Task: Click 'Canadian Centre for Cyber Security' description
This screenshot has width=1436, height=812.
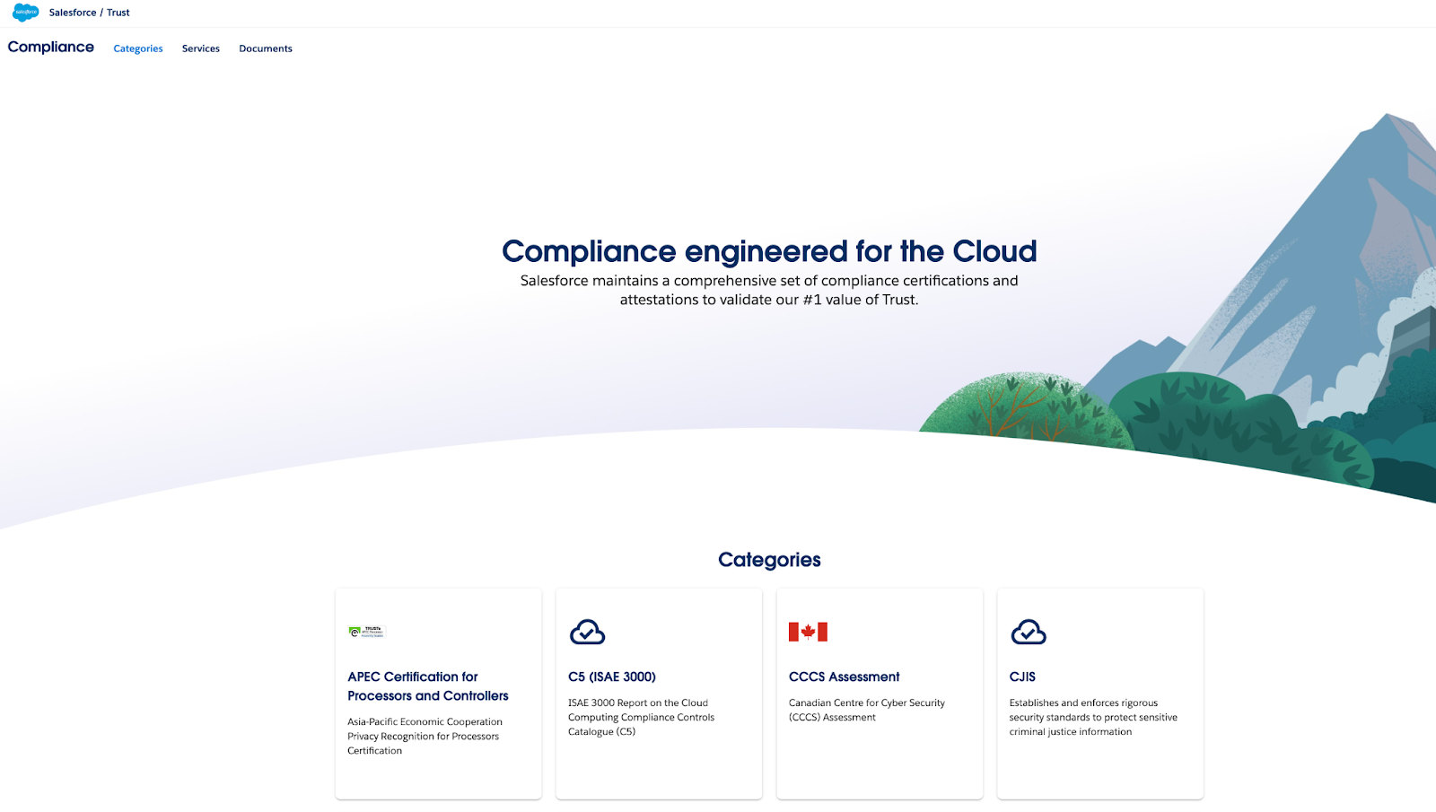Action: coord(867,710)
